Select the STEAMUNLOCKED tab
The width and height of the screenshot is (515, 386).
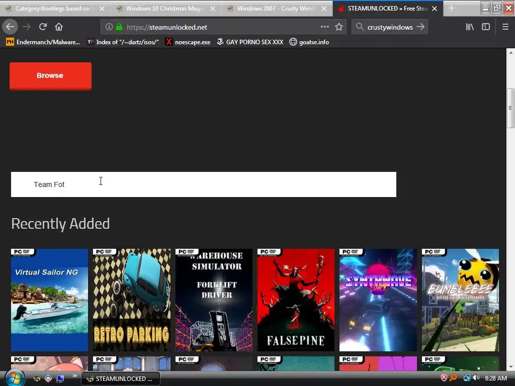point(388,9)
